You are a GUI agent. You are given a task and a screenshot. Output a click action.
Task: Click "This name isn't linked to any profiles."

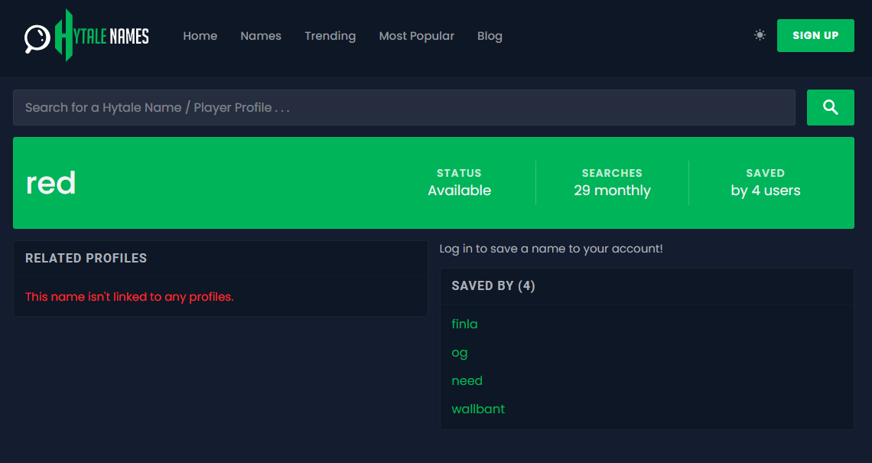129,297
